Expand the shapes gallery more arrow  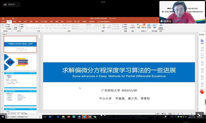[101, 29]
